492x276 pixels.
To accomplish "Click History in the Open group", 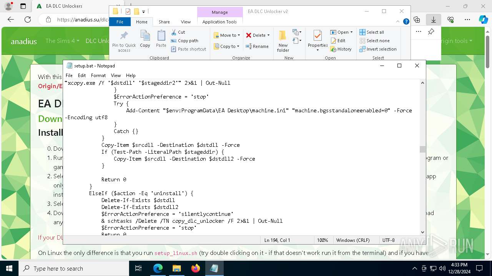I will (341, 49).
